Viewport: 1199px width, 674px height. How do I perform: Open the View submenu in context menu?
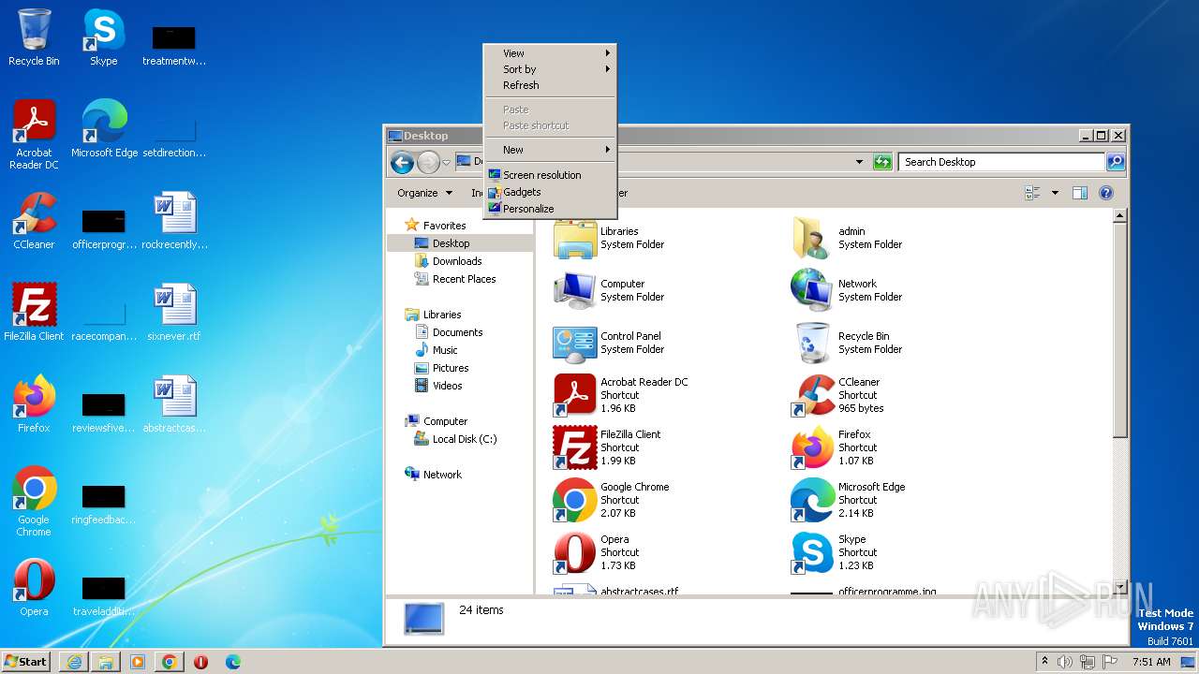tap(550, 53)
